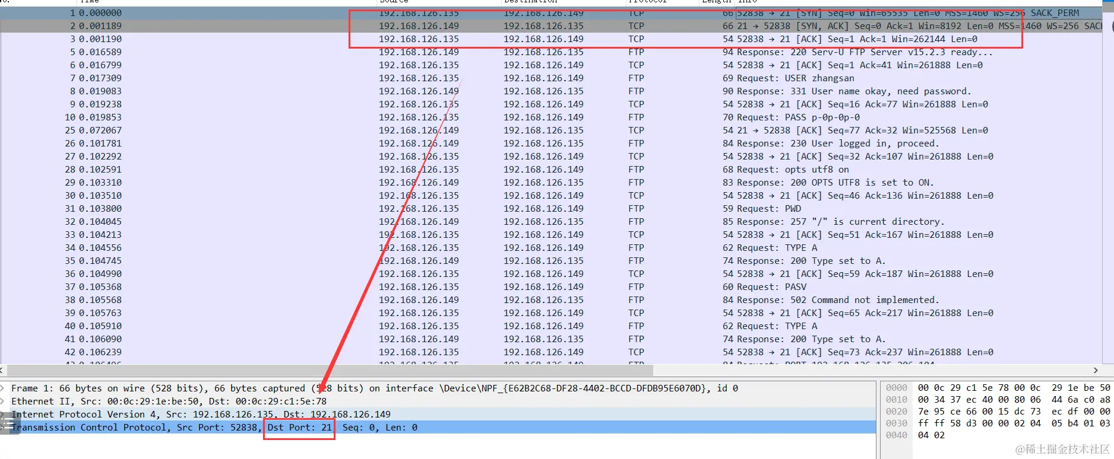
Task: Select packet 2 with the [SYN, ACK] info
Action: (x=552, y=26)
